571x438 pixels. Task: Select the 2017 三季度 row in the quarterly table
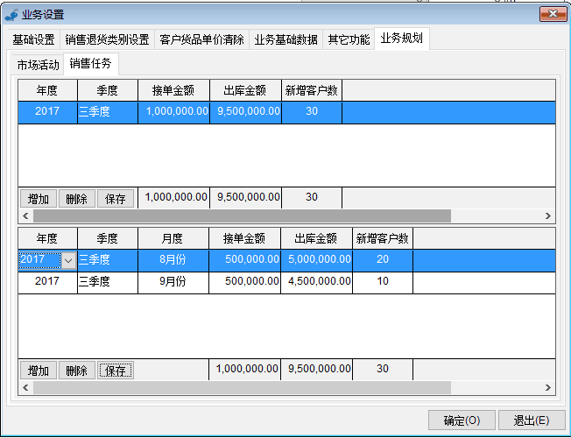tap(175, 111)
